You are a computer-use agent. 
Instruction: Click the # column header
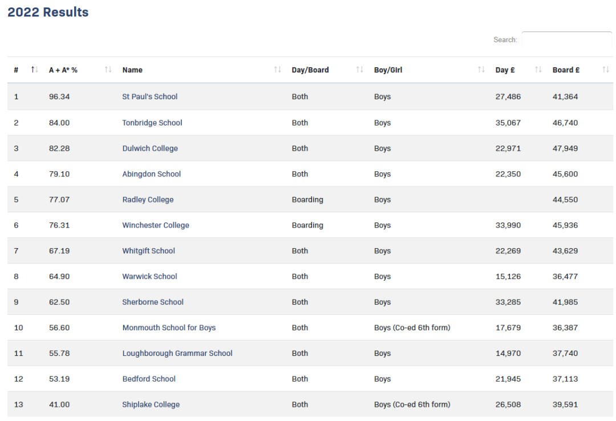coord(16,70)
